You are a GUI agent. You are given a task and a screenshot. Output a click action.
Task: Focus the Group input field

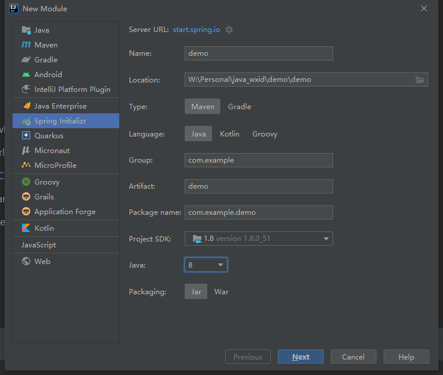click(x=258, y=160)
